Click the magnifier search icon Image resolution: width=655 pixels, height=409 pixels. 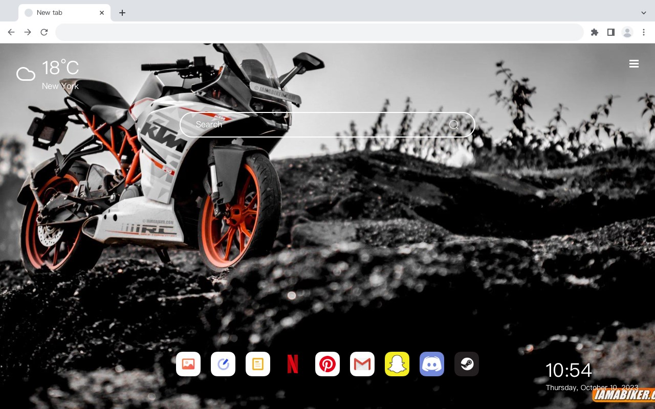point(454,125)
